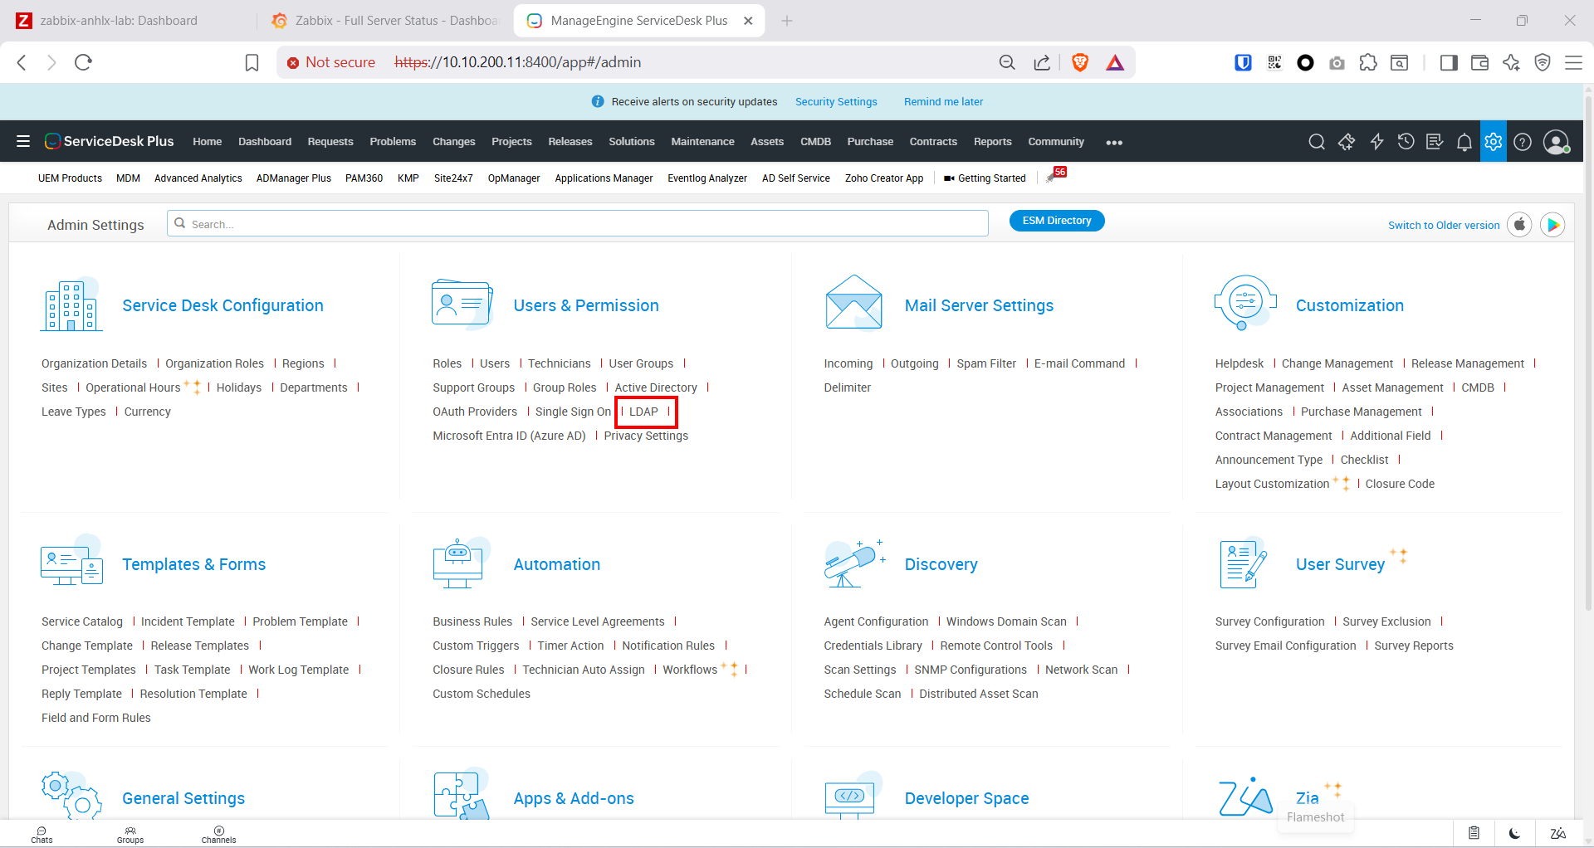Open the admin settings gear icon
1594x848 pixels.
pyautogui.click(x=1493, y=142)
